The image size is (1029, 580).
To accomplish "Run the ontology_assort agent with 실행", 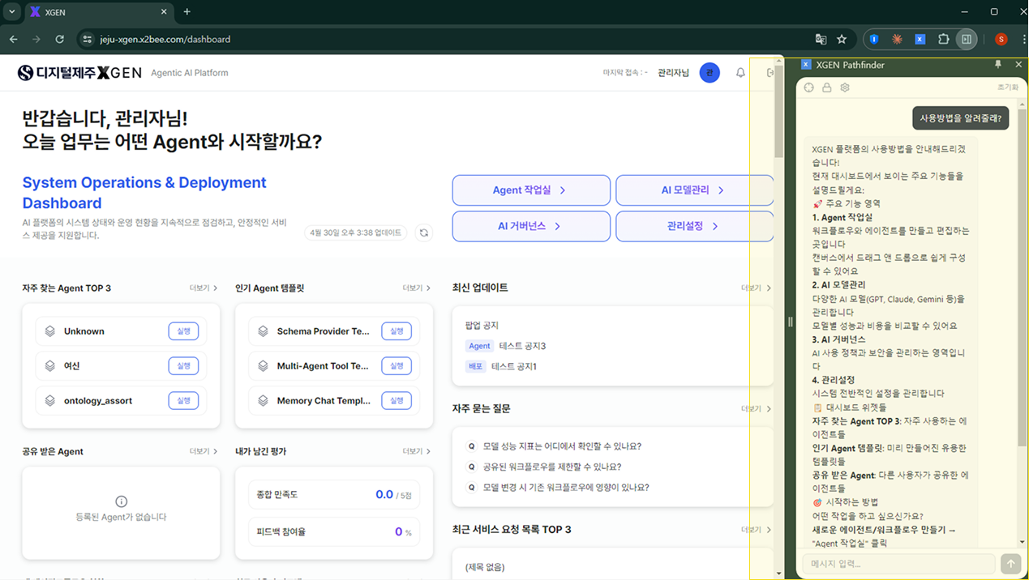I will 183,400.
